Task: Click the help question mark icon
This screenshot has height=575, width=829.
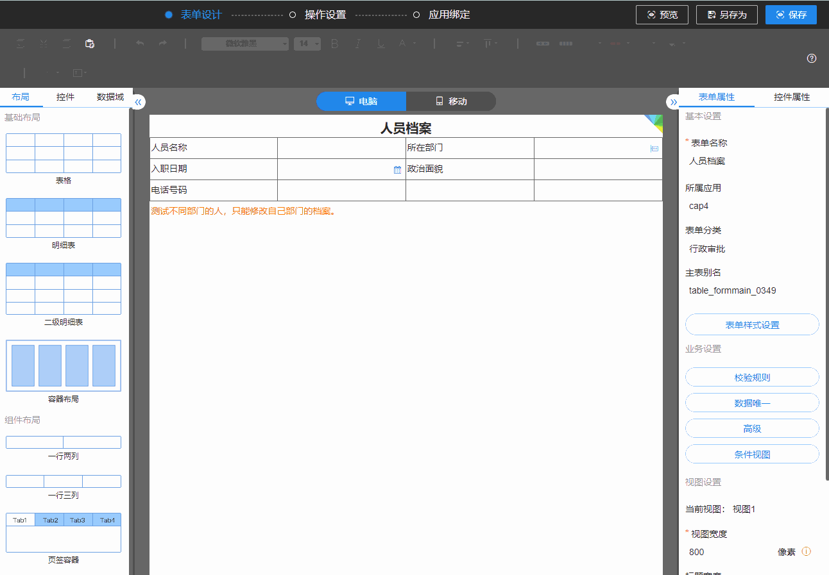Action: click(x=812, y=58)
